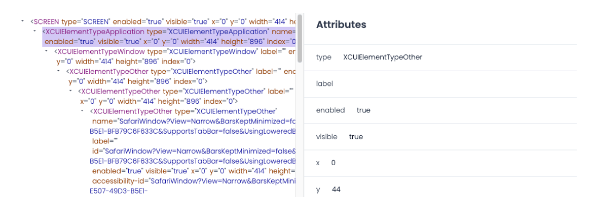The image size is (599, 213).
Task: Select the highlighted XCUIElementTypeApplication tree row
Action: point(169,36)
